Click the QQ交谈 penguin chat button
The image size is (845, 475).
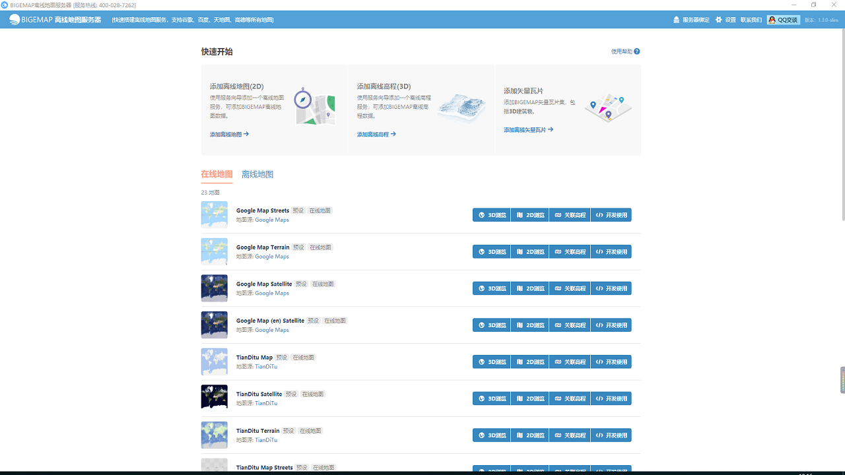(784, 20)
